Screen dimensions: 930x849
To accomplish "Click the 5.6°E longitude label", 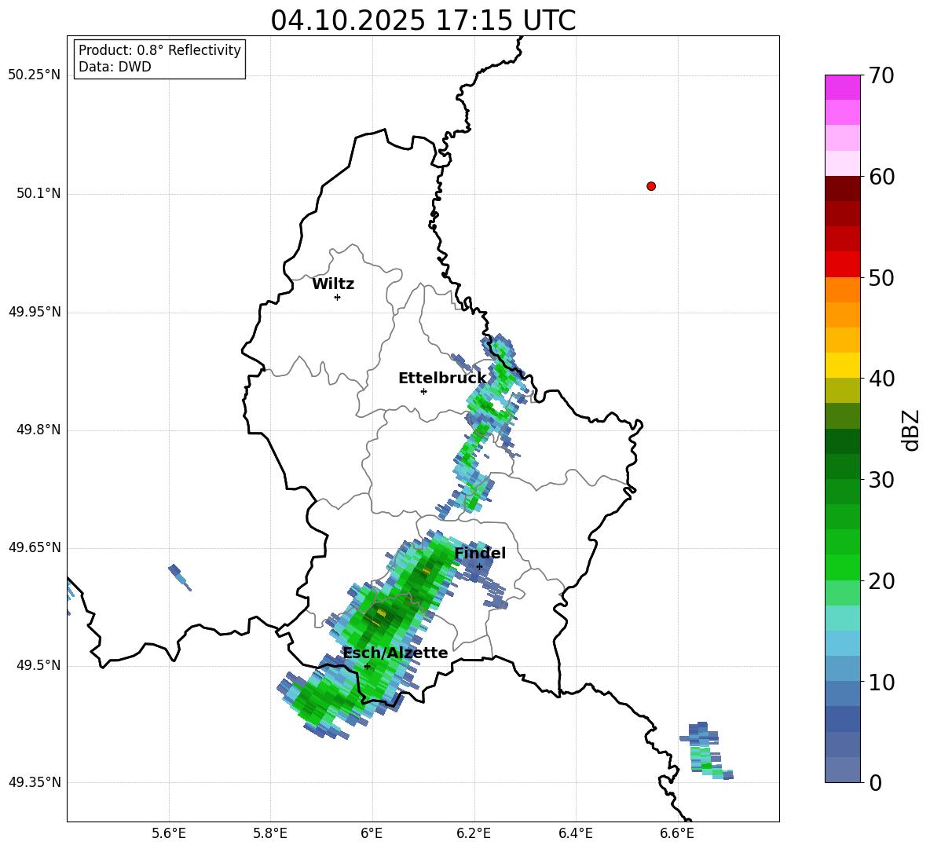I will (169, 833).
